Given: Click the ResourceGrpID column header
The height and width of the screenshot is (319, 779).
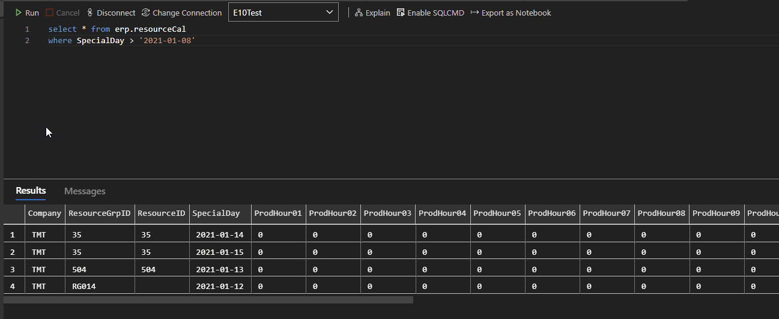Looking at the screenshot, I should pyautogui.click(x=99, y=213).
